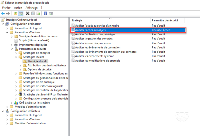The image size is (200, 136).
Task: Open Help with the question-mark icon
Action: [x=45, y=14]
